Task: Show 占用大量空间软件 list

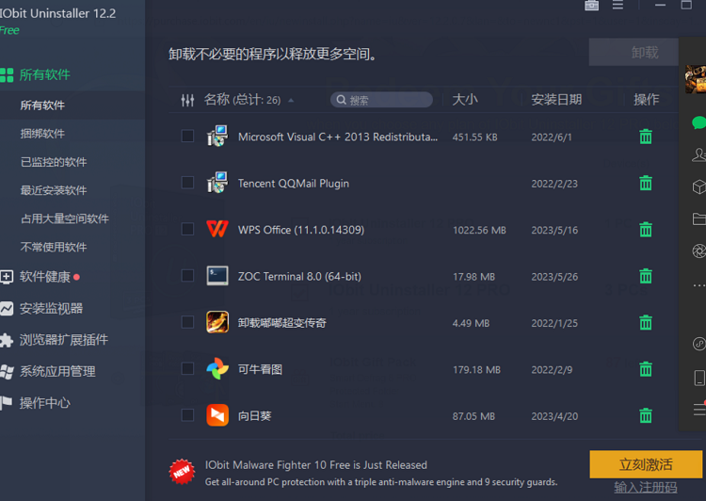Action: click(x=65, y=219)
